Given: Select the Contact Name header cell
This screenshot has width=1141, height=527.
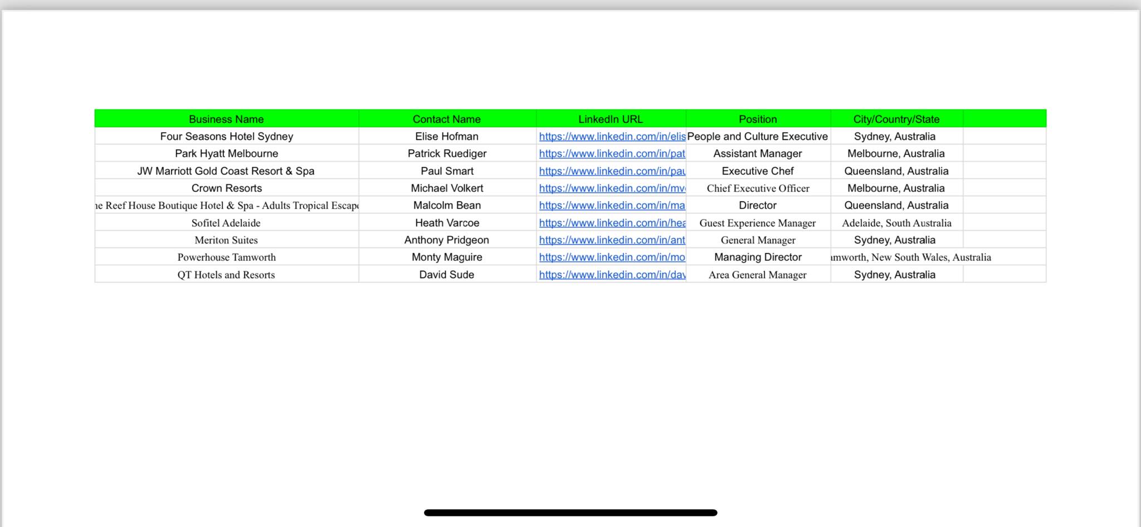Looking at the screenshot, I should [447, 119].
